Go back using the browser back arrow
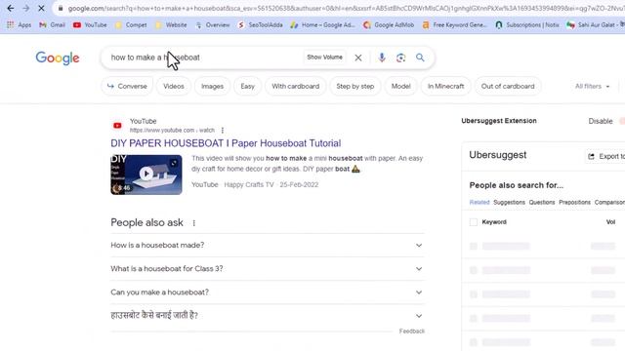The height and width of the screenshot is (351, 625). [11, 8]
